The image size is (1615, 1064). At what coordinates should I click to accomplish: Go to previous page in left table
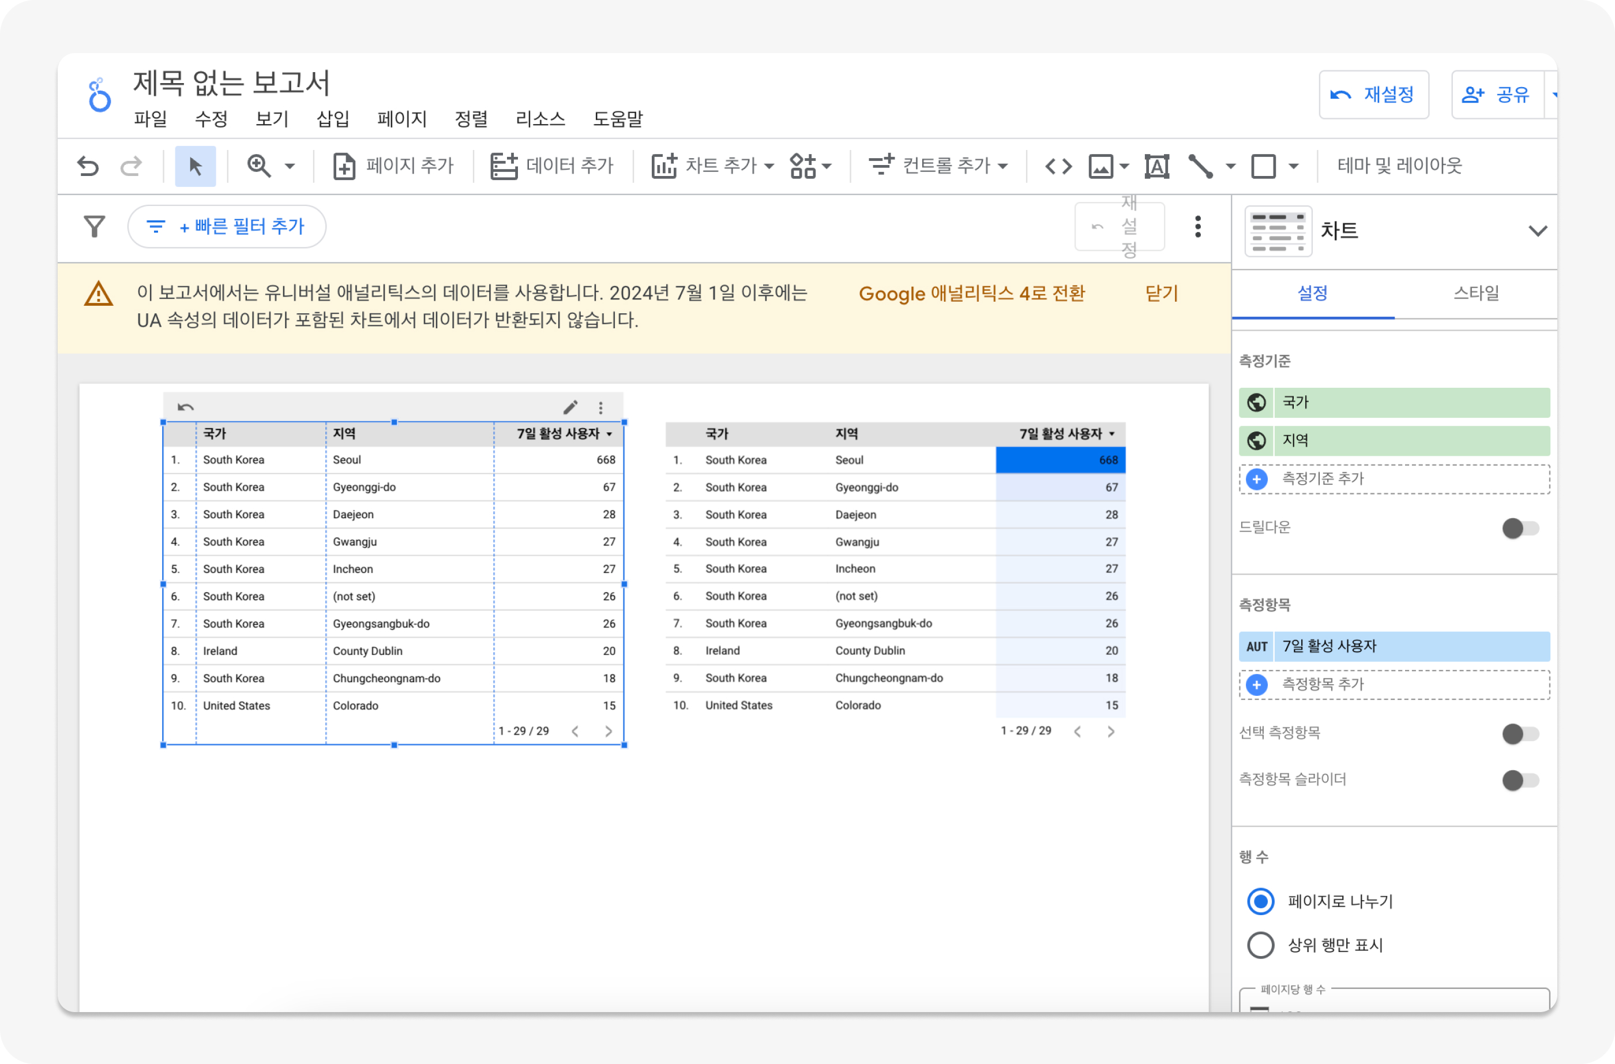point(574,731)
